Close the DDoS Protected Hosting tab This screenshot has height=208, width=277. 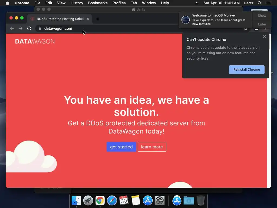[88, 19]
